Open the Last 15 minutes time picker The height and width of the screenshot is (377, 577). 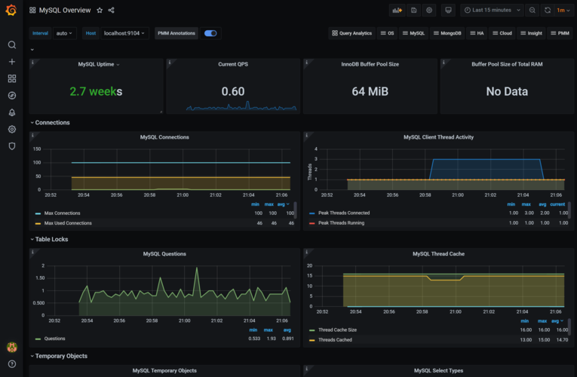[x=492, y=11]
